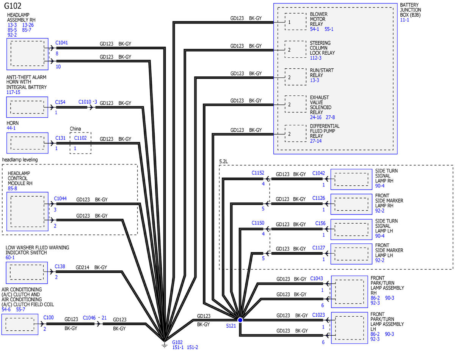Screen dimensions: 455x352
Task: Open connector C138 reference
Action: point(60,267)
